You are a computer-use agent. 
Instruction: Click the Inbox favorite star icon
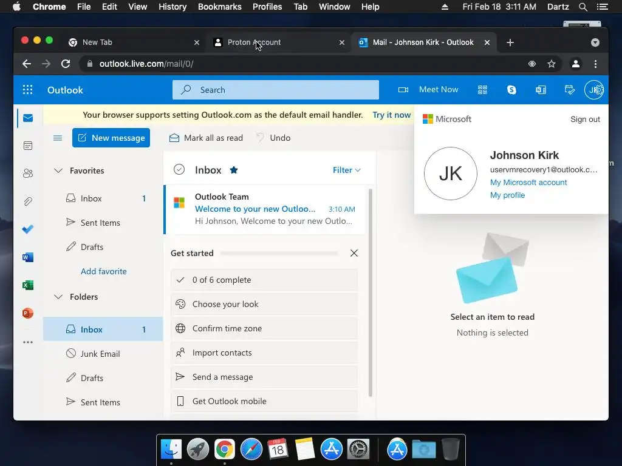[x=234, y=170]
